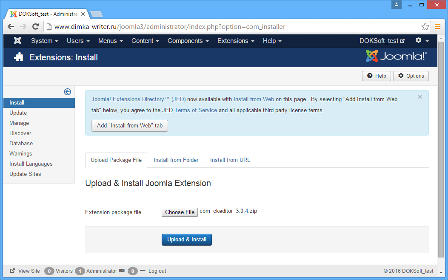Click the messages envelope icon in footer
Viewport: 448px width, 280px height.
(x=122, y=271)
